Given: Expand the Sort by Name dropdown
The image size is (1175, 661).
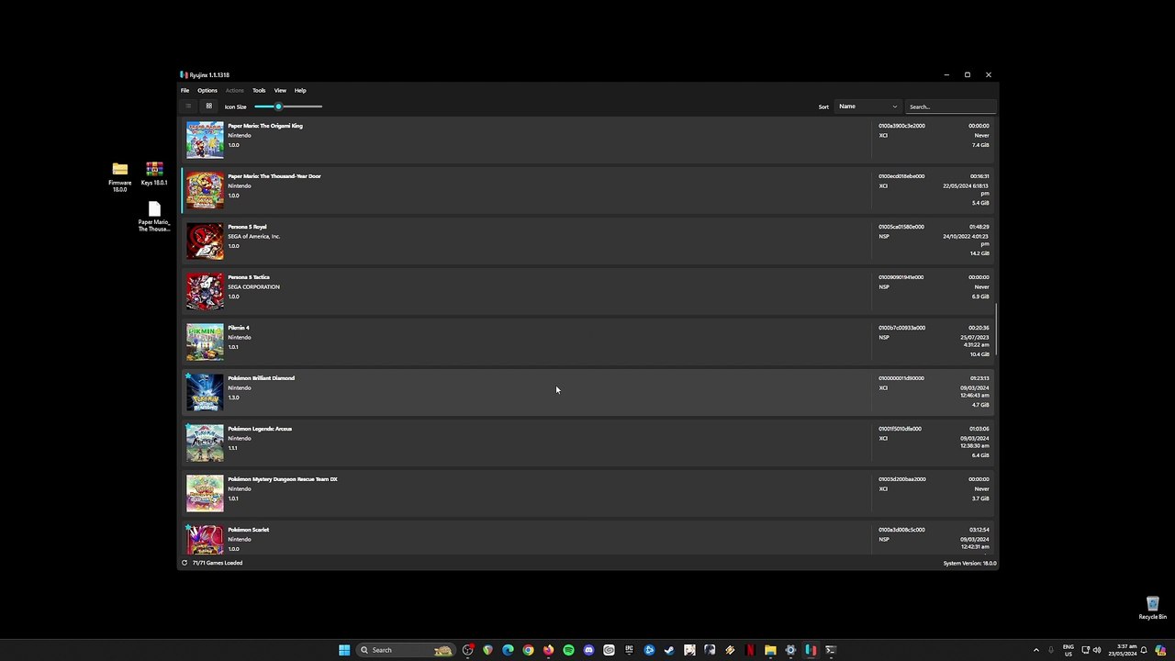Looking at the screenshot, I should [x=867, y=106].
